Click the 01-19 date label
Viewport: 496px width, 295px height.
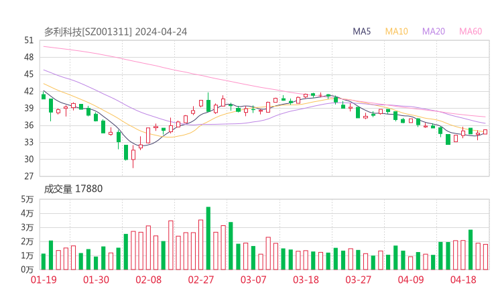44,280
